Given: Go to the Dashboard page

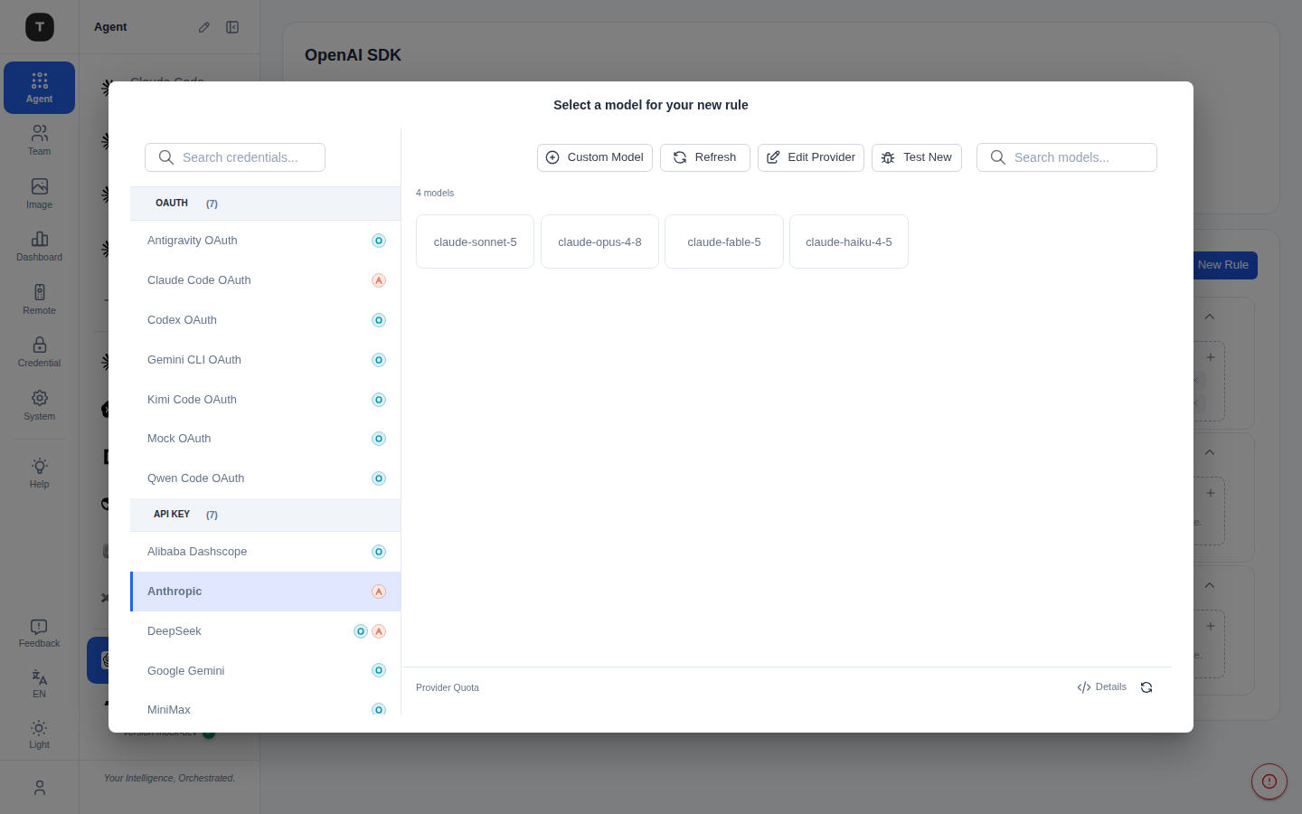Looking at the screenshot, I should coord(39,246).
